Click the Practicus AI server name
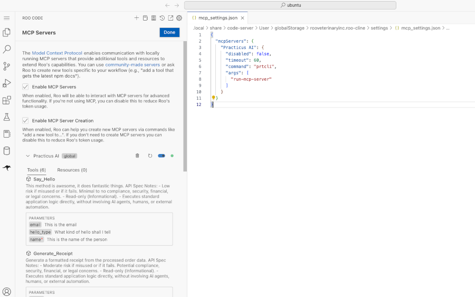Viewport: 475px width, 297px height. click(x=46, y=156)
